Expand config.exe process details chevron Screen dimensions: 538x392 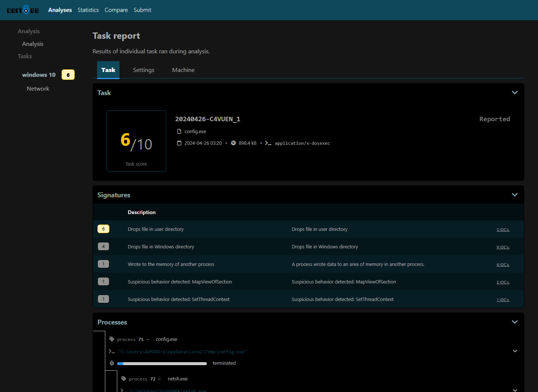click(x=515, y=351)
